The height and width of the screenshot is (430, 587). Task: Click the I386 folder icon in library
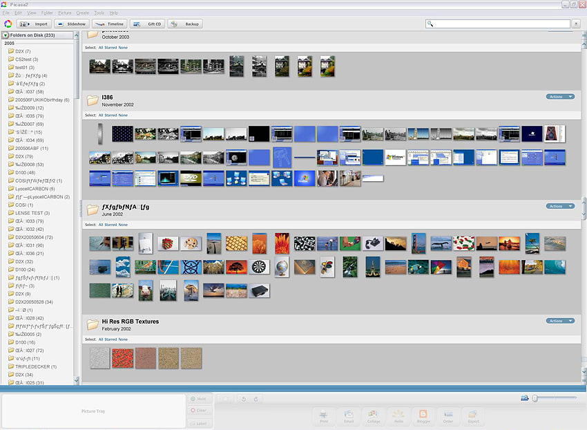93,100
